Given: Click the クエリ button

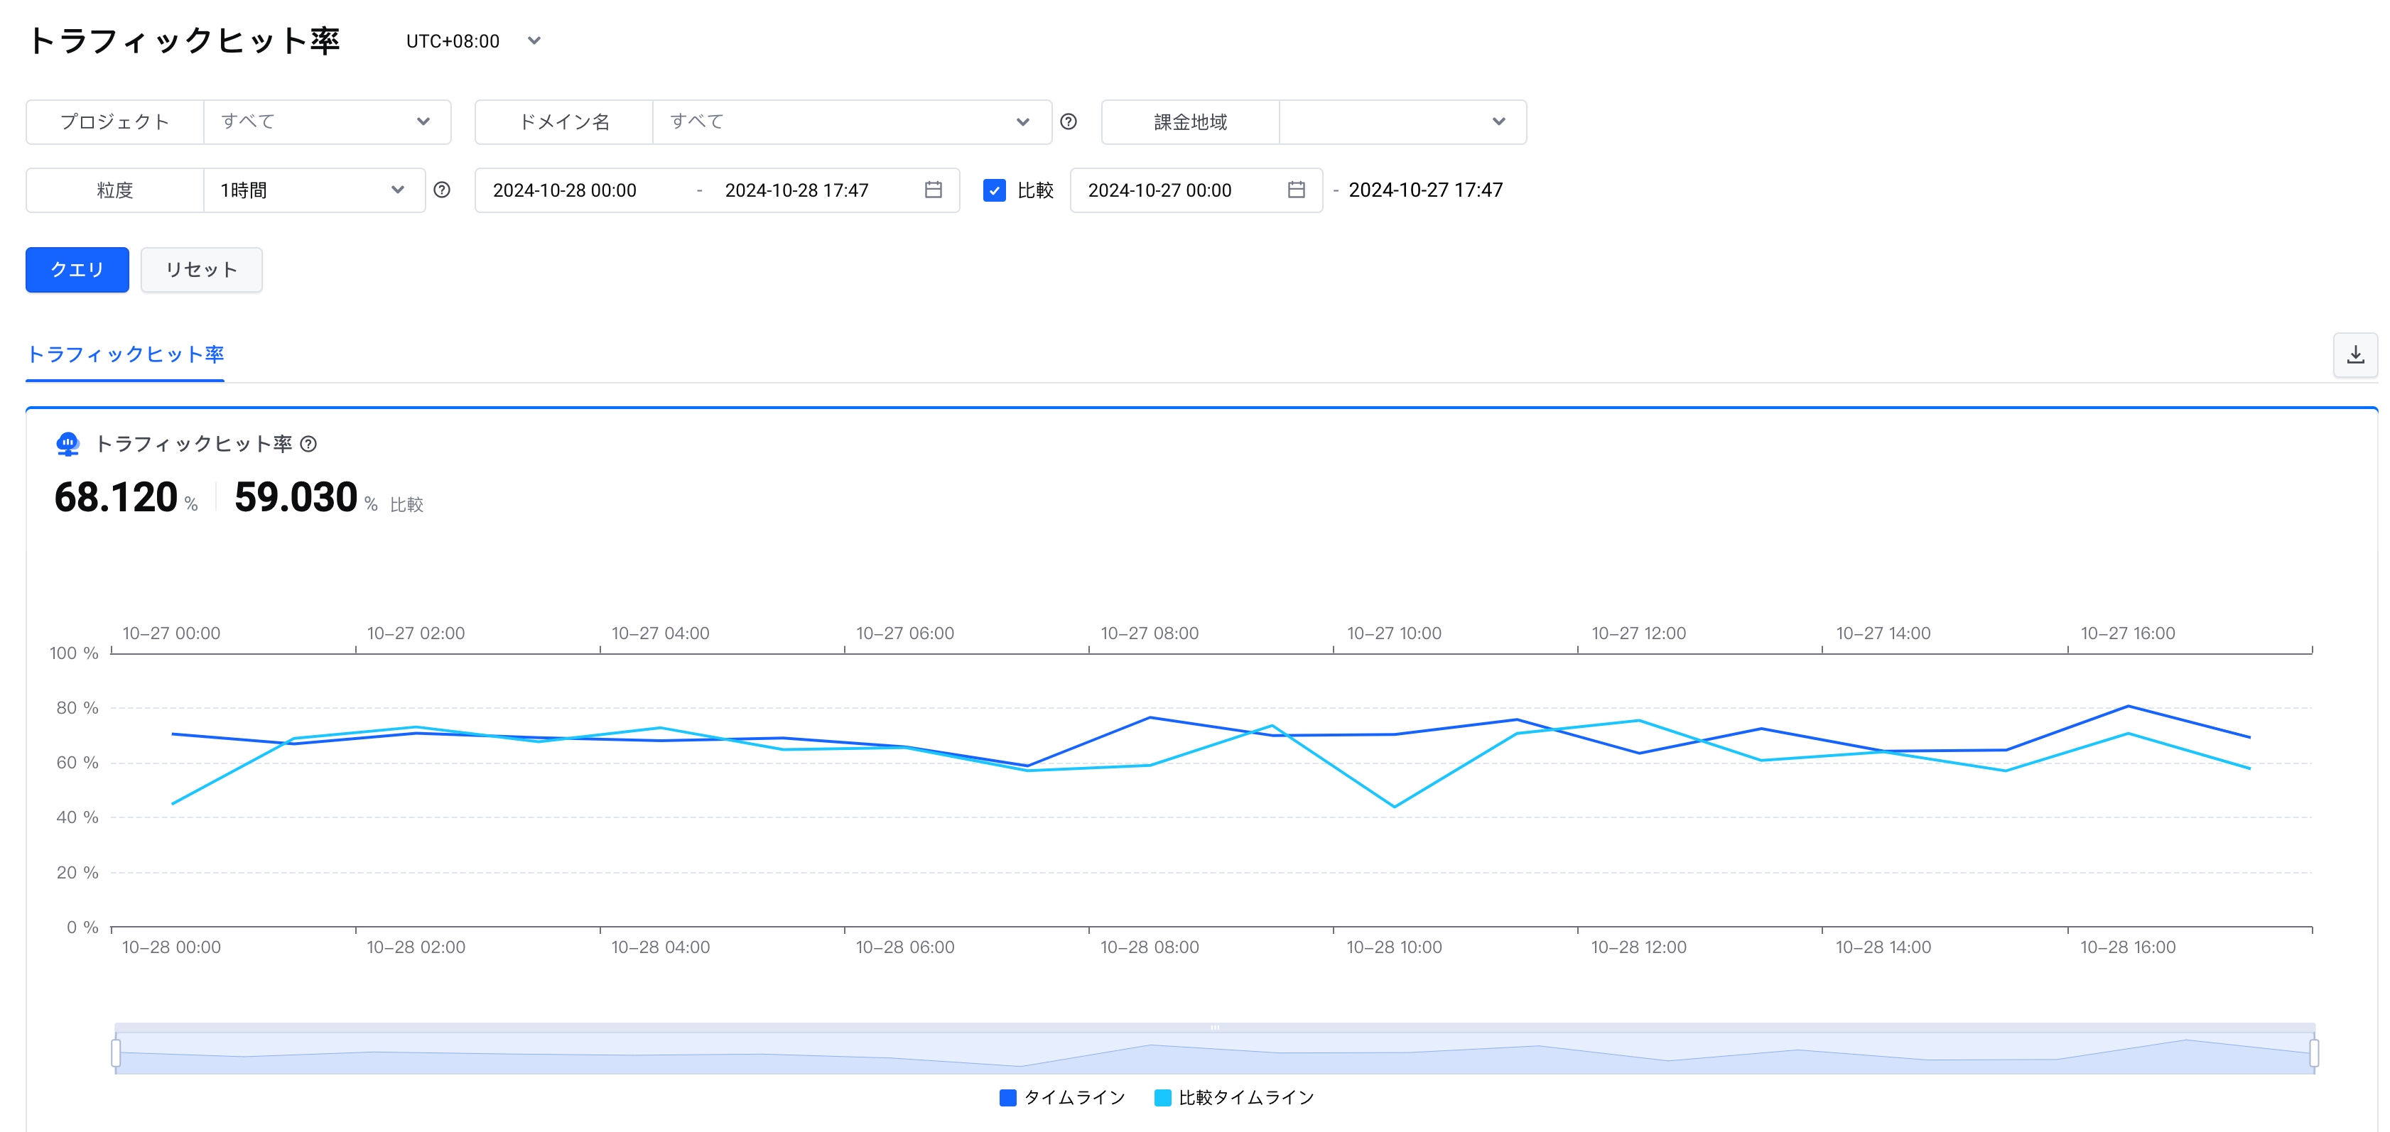Looking at the screenshot, I should tap(77, 270).
